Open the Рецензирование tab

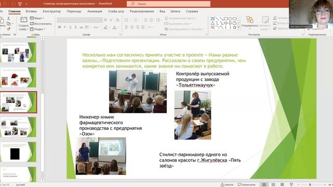(142, 11)
